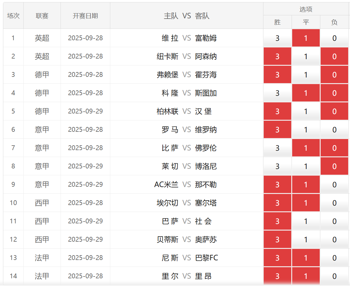Select loss option 0 for 尼斯 vs 巴黎FC
This screenshot has height=287, width=350.
coord(334,258)
